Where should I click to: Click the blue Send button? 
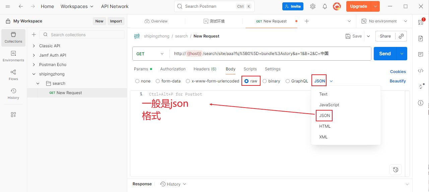385,54
